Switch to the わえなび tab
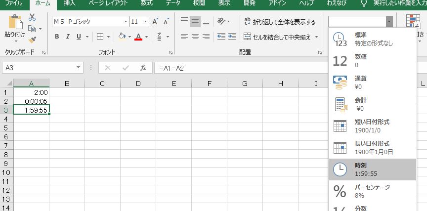 tap(337, 3)
